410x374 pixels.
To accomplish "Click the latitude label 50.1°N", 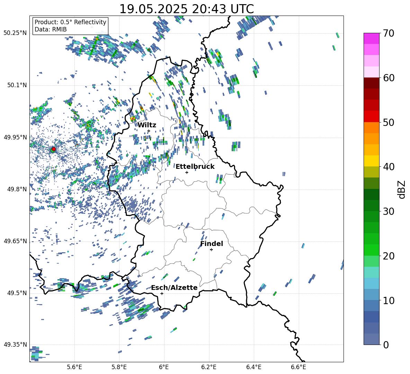I will (17, 85).
